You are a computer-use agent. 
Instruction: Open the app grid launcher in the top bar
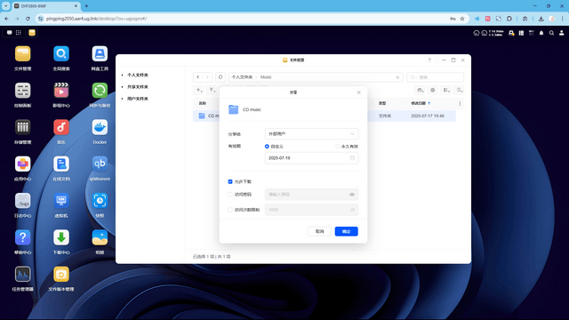[19, 33]
